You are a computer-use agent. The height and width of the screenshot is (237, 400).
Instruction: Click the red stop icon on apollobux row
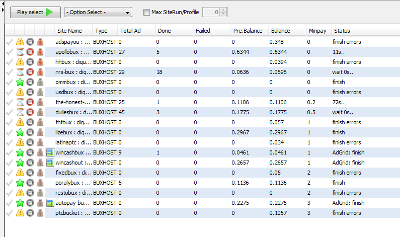click(x=30, y=52)
